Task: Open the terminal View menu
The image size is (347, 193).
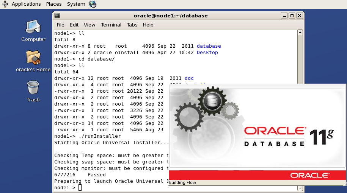Action: coord(89,25)
